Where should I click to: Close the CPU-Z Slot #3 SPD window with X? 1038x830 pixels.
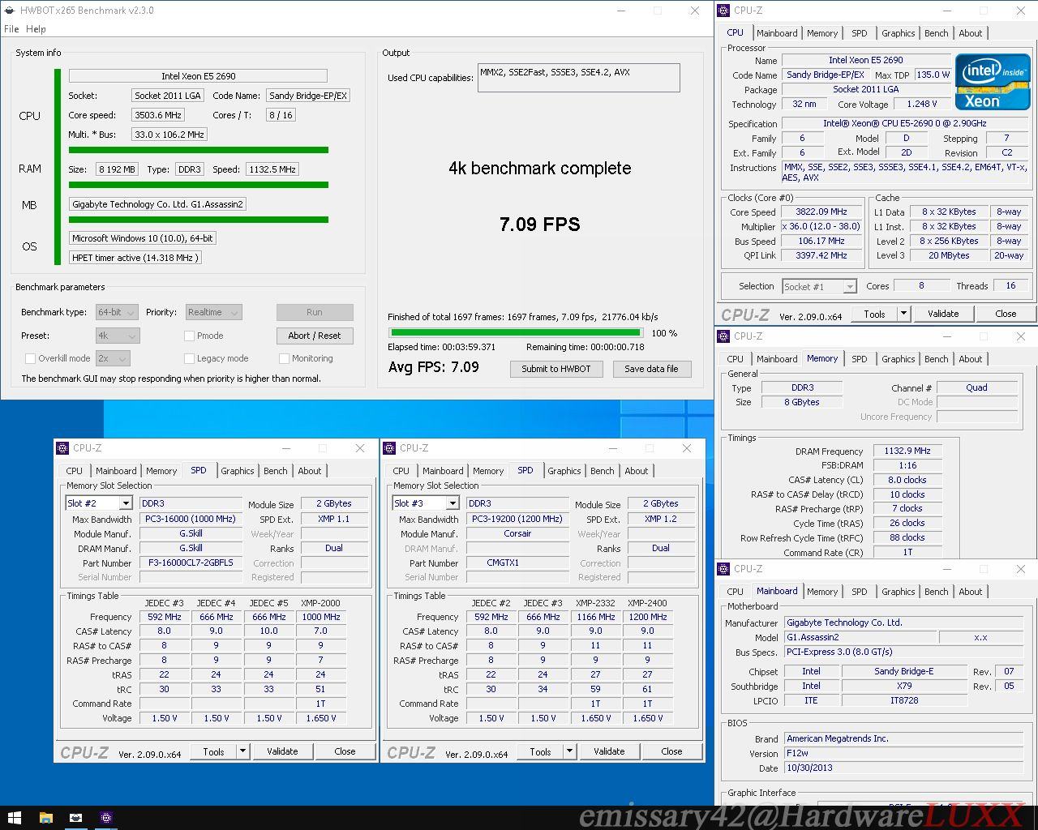coord(687,447)
